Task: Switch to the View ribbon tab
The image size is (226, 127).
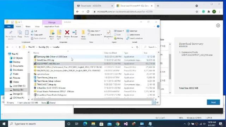Action: tap(37, 26)
